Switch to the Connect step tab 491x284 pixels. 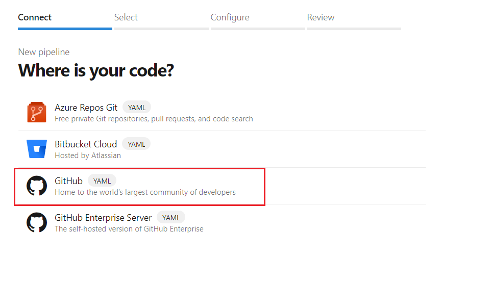[65, 20]
